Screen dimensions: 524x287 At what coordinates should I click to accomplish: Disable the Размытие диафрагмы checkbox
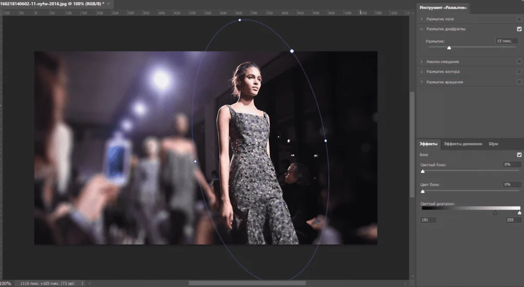click(x=519, y=29)
